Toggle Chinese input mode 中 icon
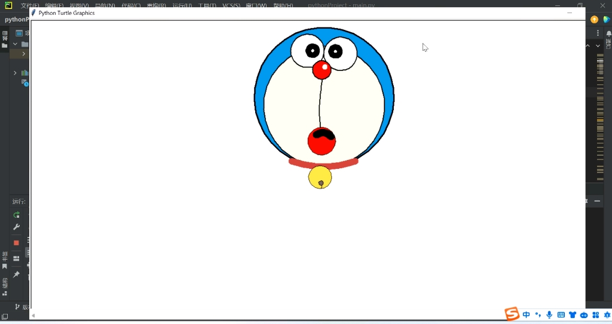 (x=527, y=314)
